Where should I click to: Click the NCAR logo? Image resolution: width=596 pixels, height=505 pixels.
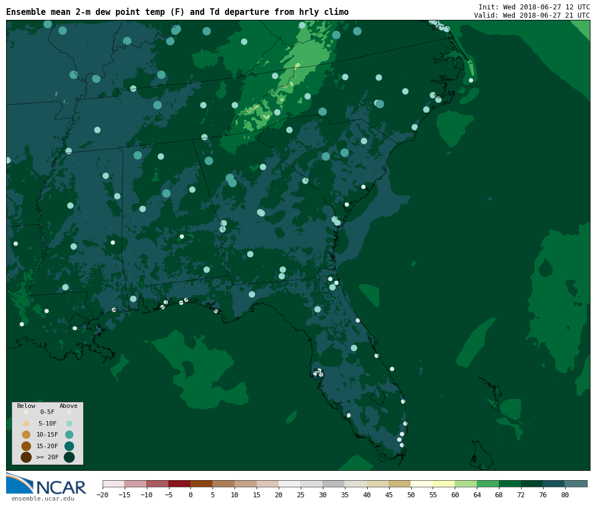tap(46, 484)
